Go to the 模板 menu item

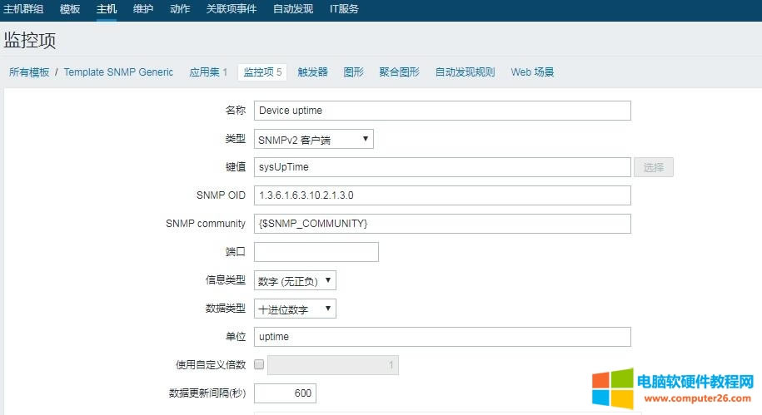70,9
